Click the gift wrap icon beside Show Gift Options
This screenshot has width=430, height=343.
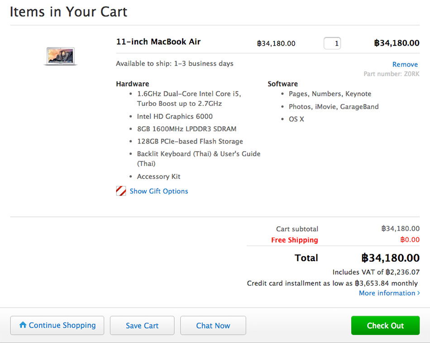pos(120,191)
